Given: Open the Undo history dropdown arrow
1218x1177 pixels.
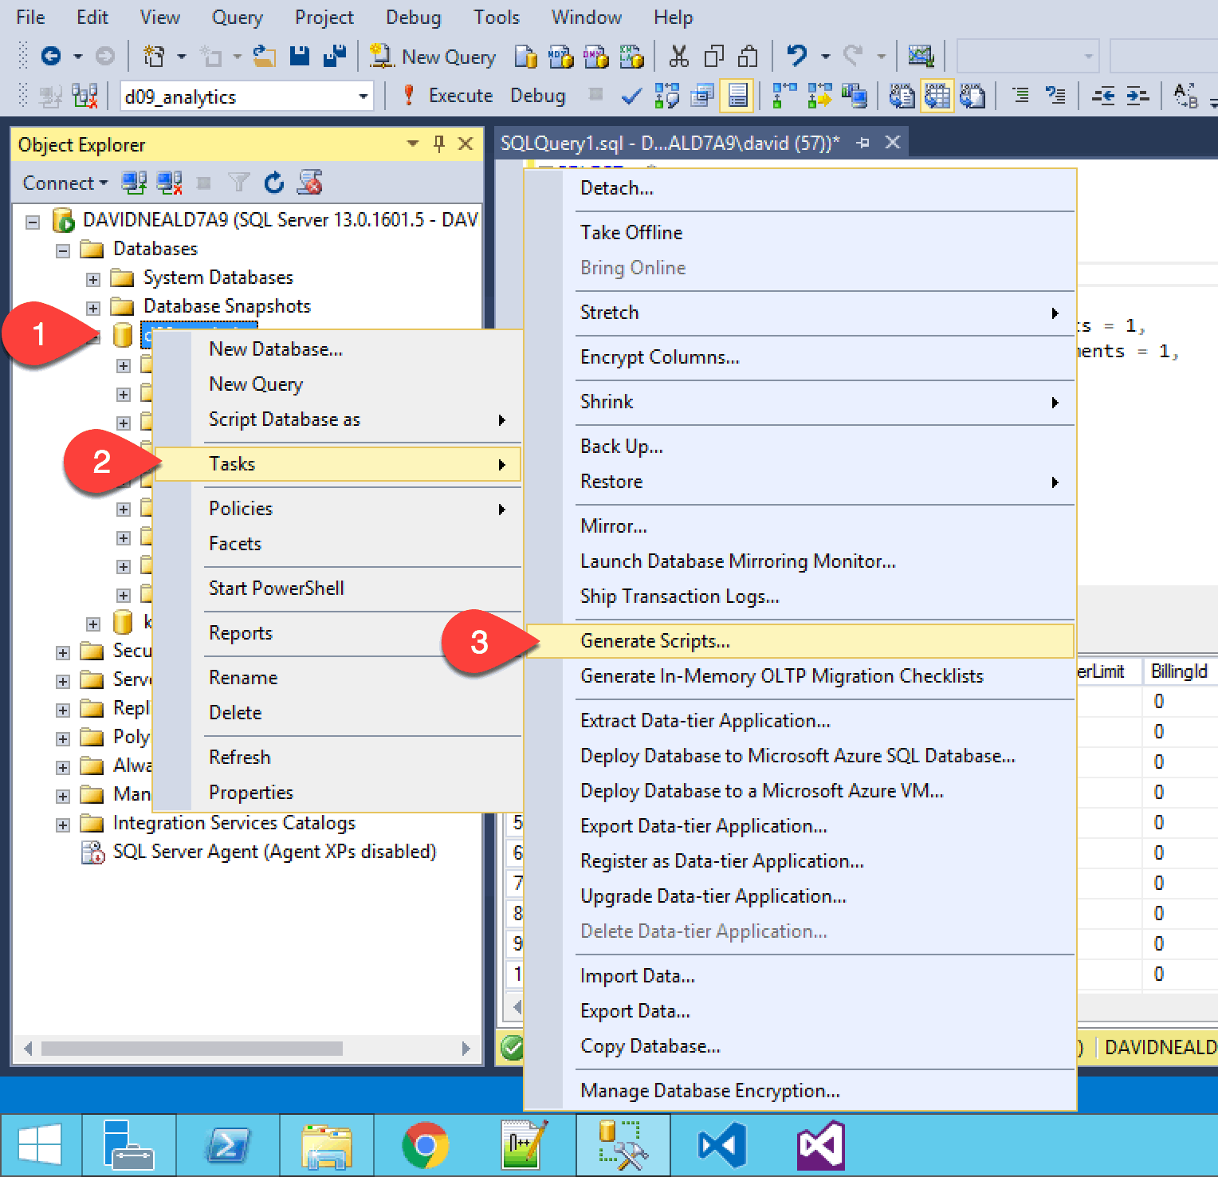Looking at the screenshot, I should pyautogui.click(x=826, y=56).
